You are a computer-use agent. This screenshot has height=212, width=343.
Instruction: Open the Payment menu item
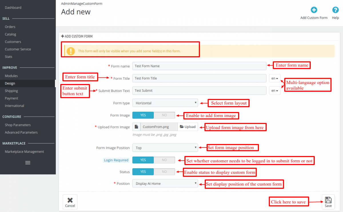coord(11,98)
